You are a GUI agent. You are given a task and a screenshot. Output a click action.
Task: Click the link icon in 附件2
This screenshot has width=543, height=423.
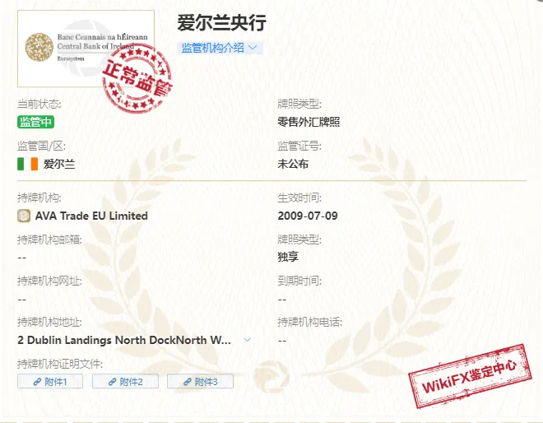pos(112,382)
